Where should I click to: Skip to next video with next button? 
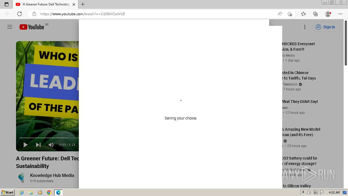point(38,145)
